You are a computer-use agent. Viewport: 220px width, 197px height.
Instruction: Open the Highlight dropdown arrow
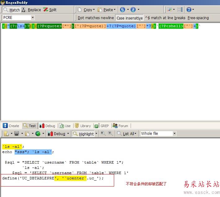pos(97,134)
